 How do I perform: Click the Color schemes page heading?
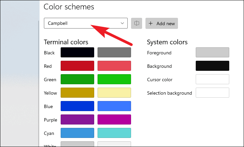click(69, 7)
